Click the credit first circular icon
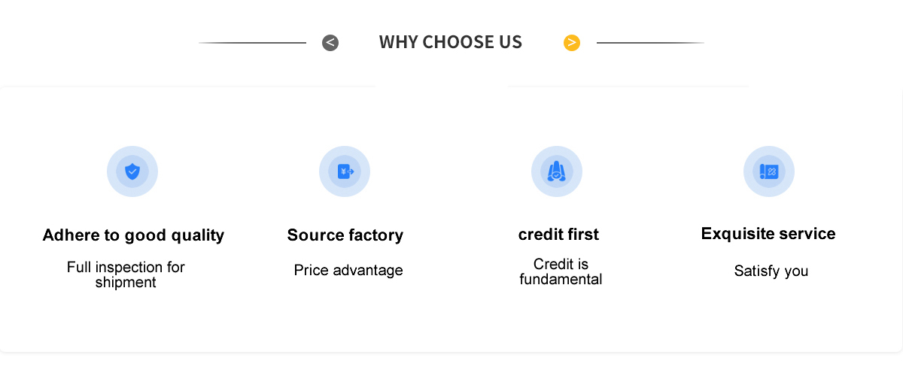 pos(557,171)
